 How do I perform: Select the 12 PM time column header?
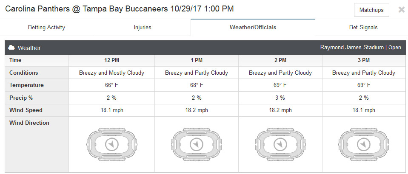112,60
